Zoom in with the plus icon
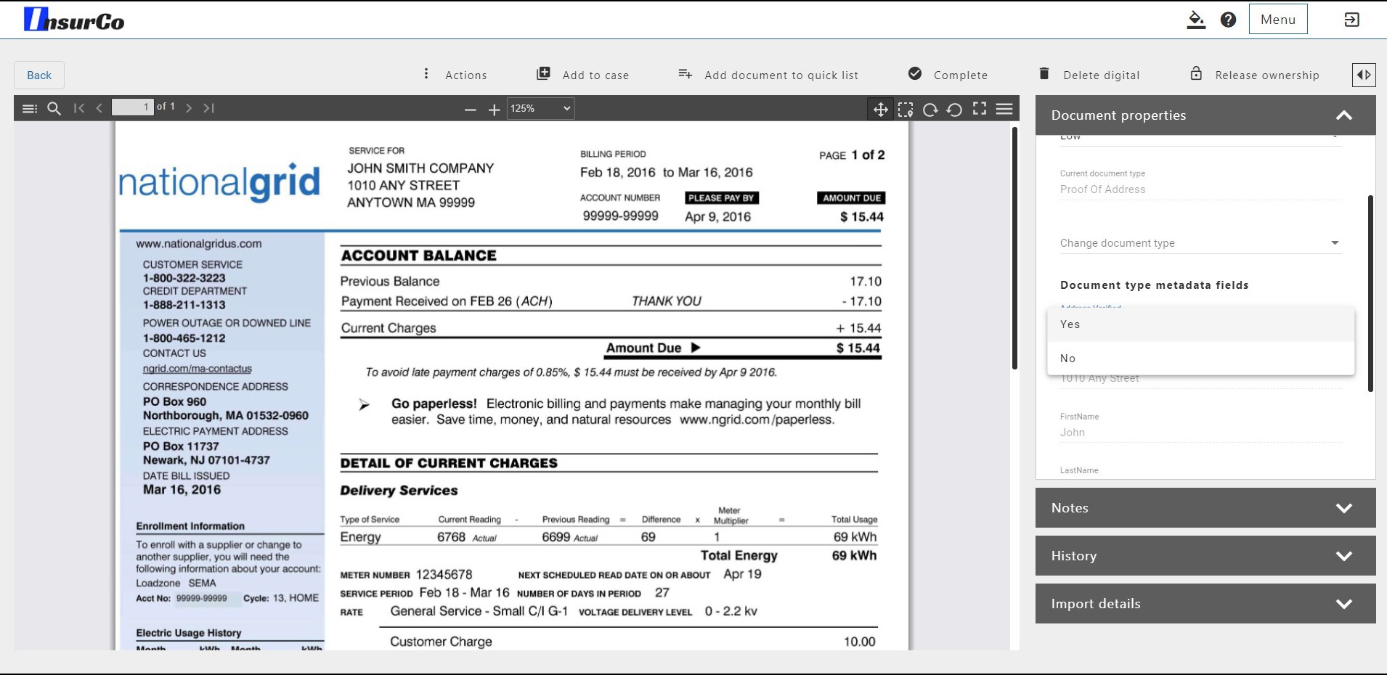The height and width of the screenshot is (675, 1387). coord(495,110)
